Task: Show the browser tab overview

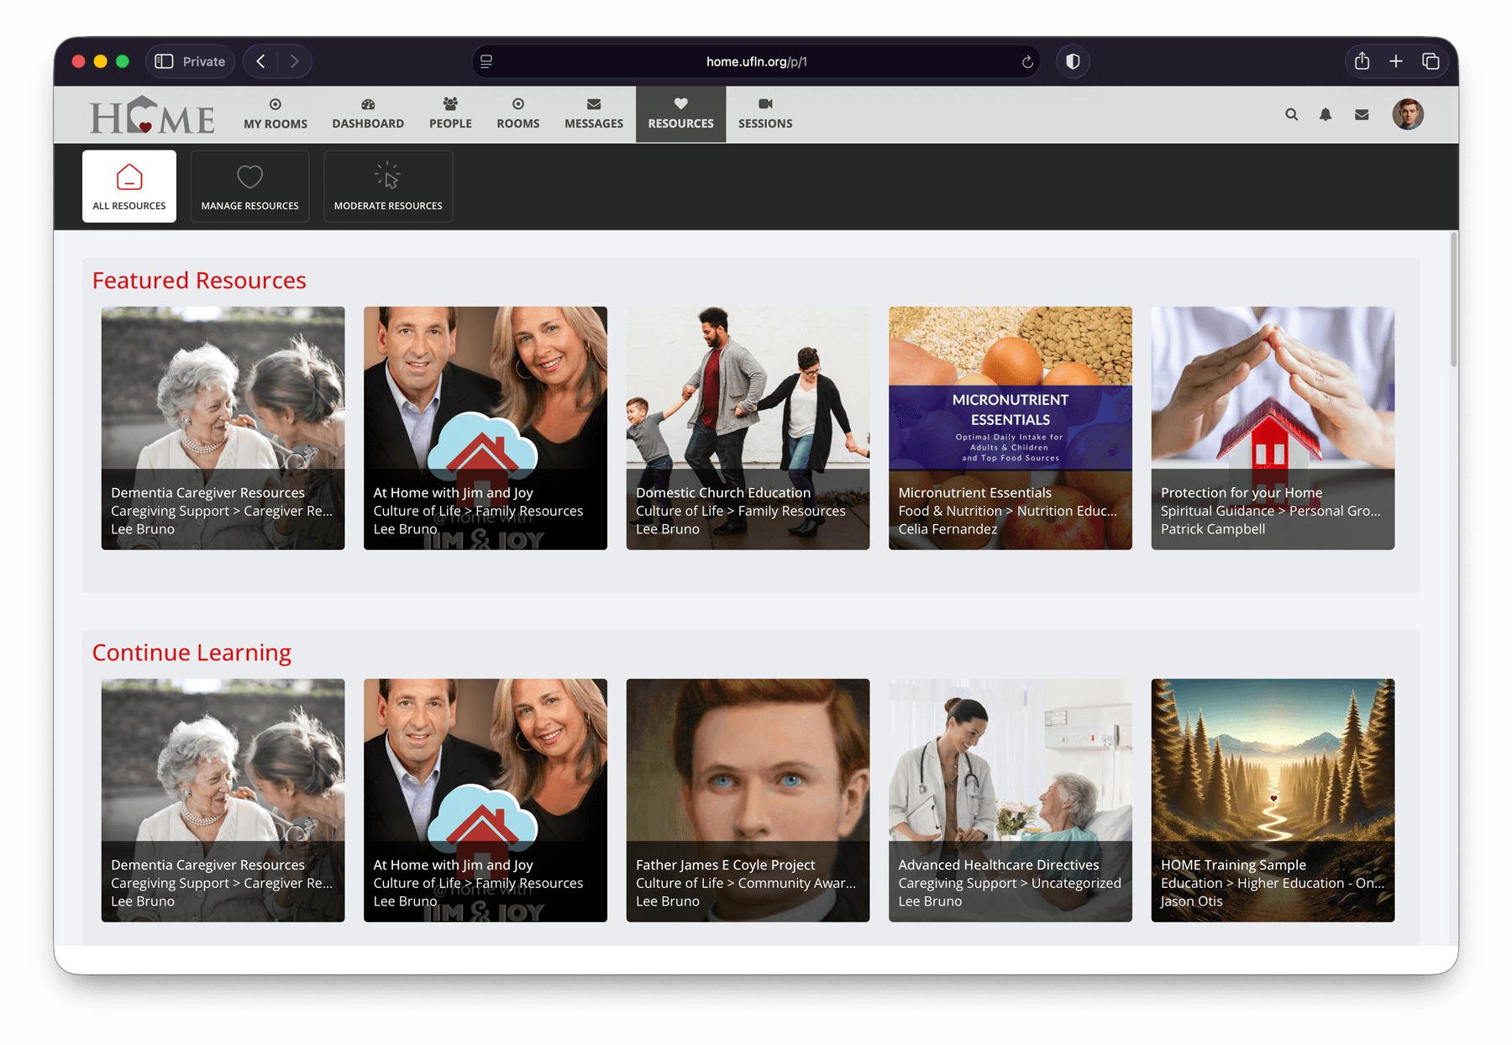Action: (x=1431, y=61)
